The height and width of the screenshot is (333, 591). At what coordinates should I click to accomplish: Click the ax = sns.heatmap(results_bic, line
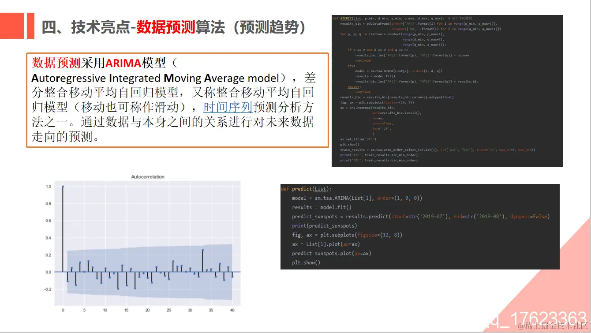368,108
